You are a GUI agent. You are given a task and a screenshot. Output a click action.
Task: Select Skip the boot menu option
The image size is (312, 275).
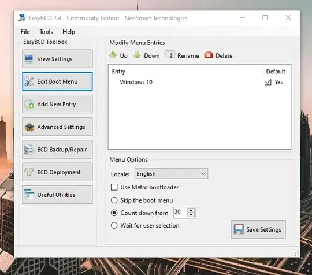click(114, 200)
